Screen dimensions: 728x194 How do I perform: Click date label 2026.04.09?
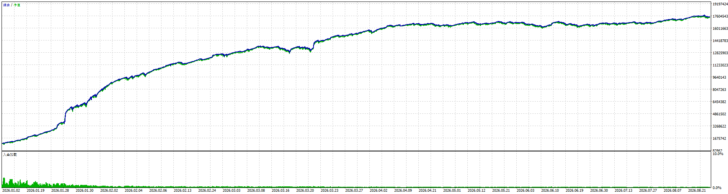pyautogui.click(x=403, y=191)
